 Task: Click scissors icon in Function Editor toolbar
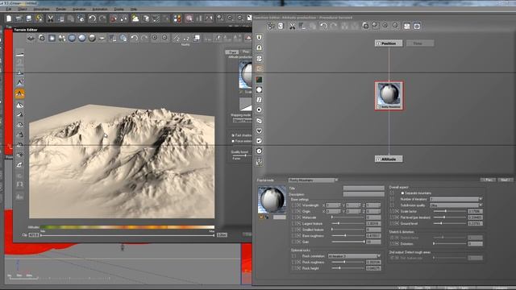[x=292, y=27]
